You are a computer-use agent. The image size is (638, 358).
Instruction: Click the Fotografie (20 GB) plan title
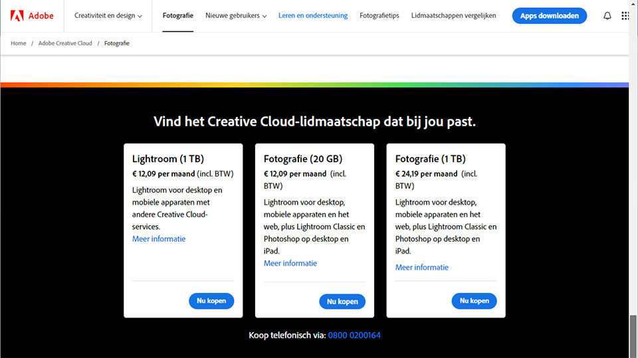click(x=303, y=159)
